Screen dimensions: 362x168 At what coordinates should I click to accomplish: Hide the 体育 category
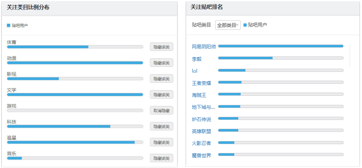(x=161, y=47)
